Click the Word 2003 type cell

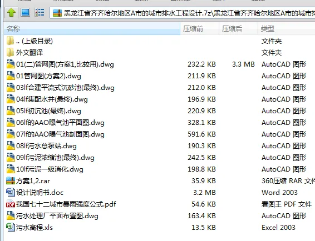tap(279, 192)
